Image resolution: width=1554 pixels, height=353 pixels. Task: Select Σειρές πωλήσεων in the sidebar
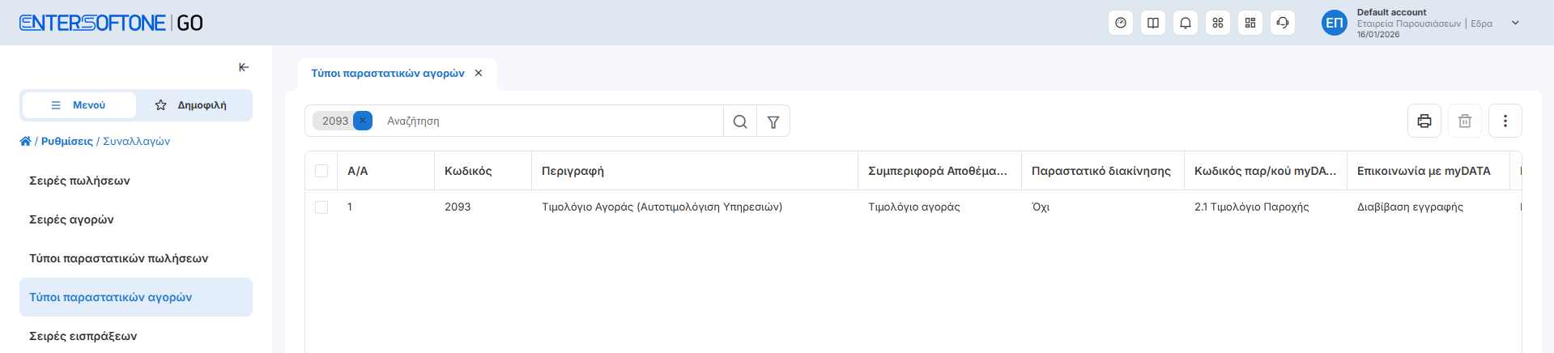79,181
